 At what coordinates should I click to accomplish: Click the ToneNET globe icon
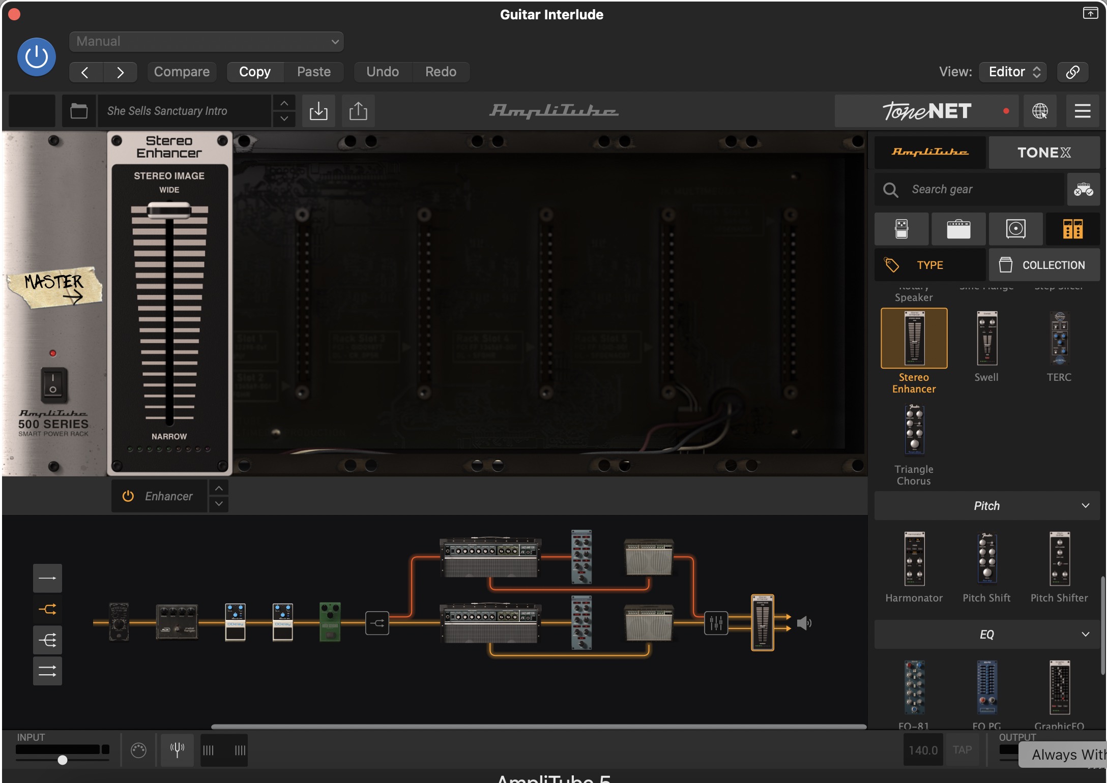coord(1040,111)
